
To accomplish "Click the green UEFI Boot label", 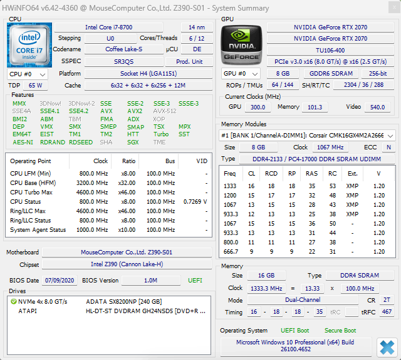I will click(x=295, y=331).
